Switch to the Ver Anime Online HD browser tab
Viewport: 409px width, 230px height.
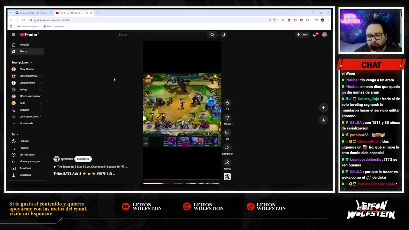33,13
